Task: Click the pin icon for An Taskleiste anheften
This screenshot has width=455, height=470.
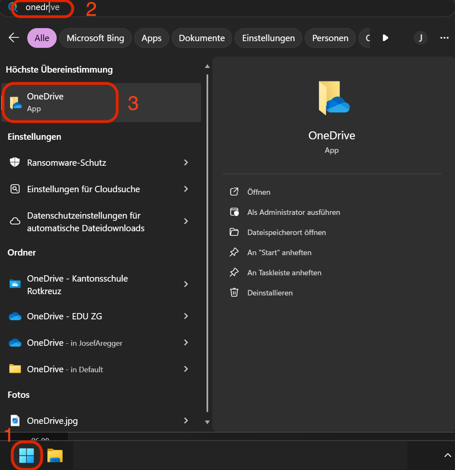Action: pyautogui.click(x=234, y=272)
